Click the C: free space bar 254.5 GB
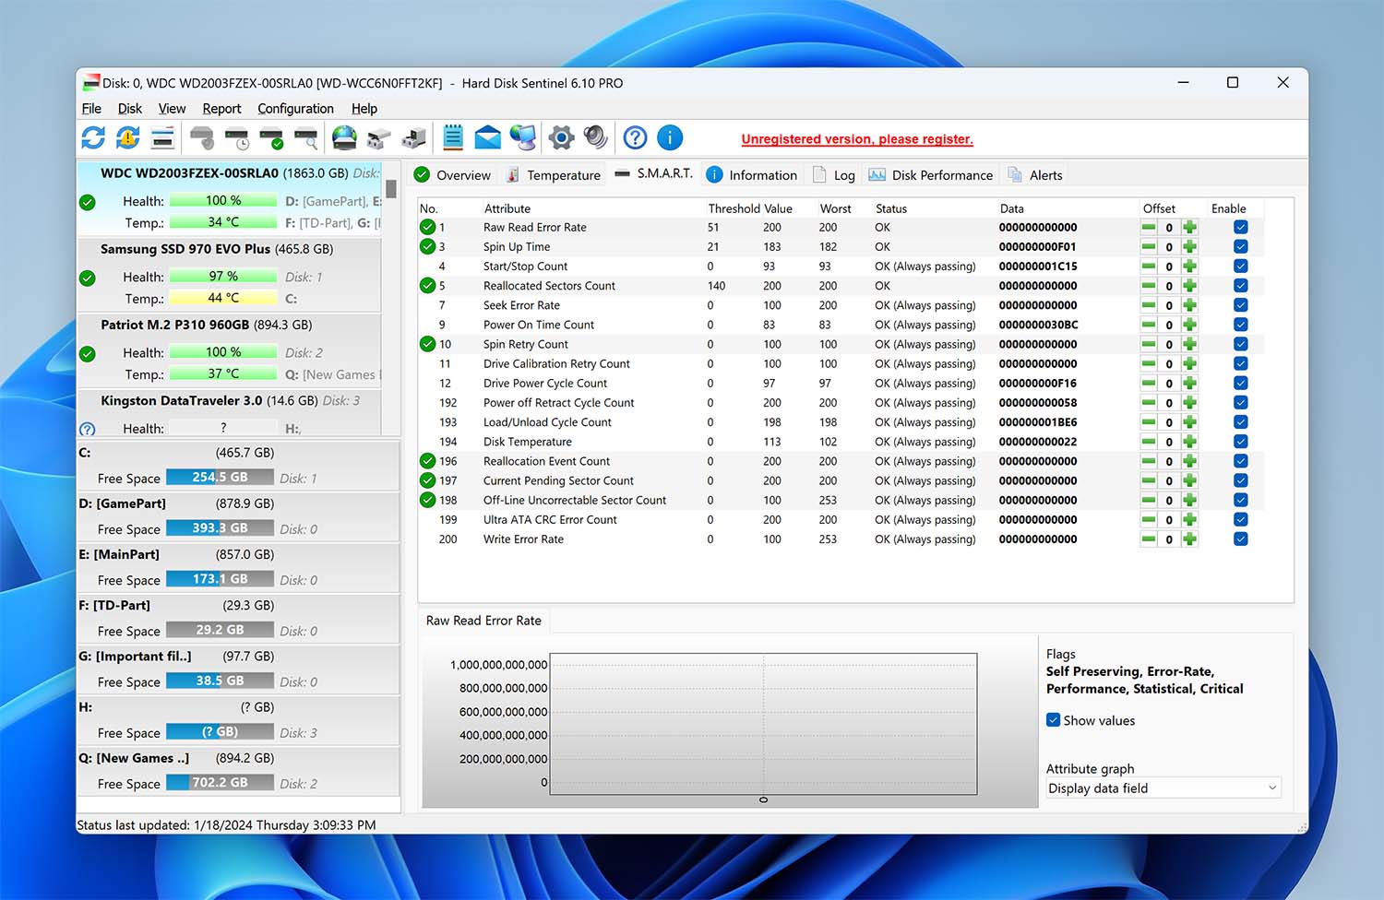Image resolution: width=1384 pixels, height=900 pixels. (220, 478)
